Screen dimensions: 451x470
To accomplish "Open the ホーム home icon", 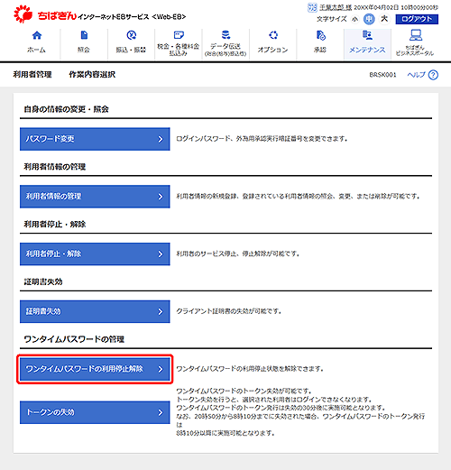I will 37,35.
